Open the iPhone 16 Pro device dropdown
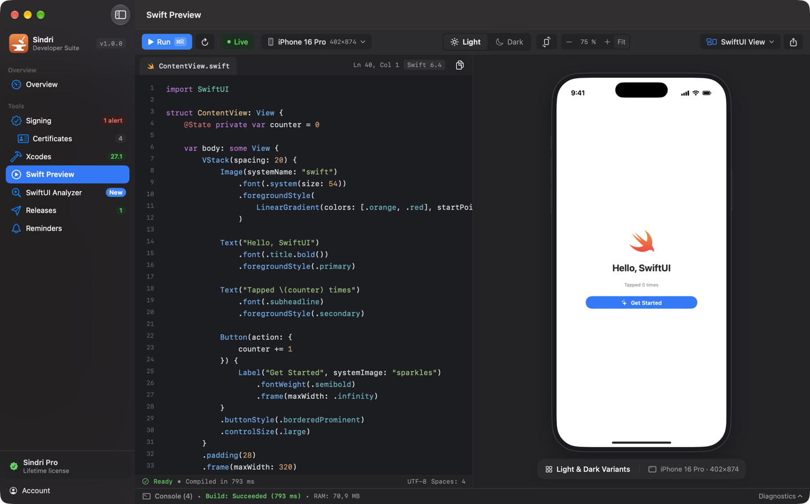Viewport: 810px width, 504px height. 316,42
